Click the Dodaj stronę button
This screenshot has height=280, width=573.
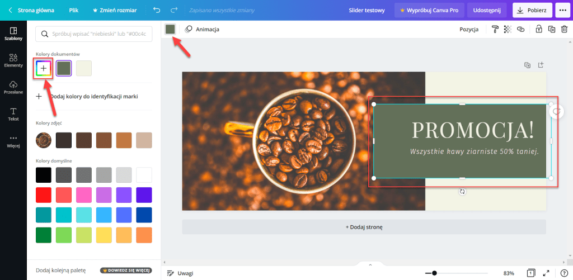pyautogui.click(x=364, y=227)
